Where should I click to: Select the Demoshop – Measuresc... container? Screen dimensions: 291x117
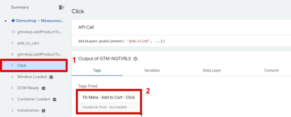[x=40, y=21]
